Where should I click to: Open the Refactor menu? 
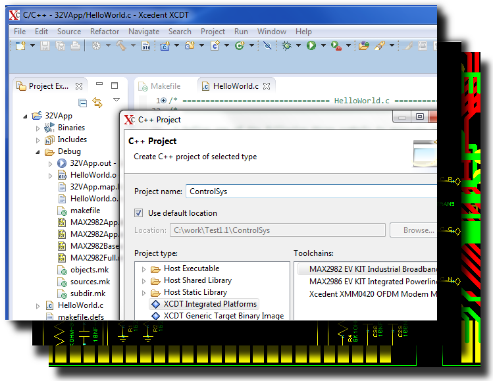[105, 32]
